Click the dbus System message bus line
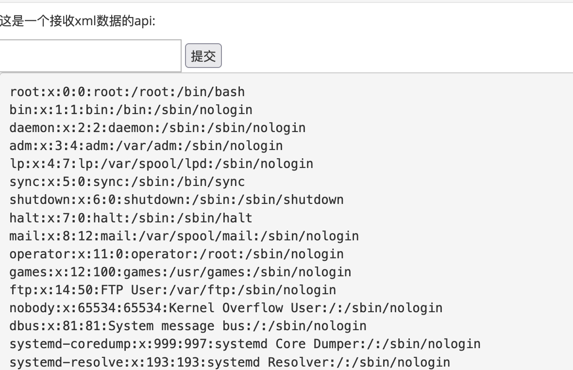 [x=188, y=326]
